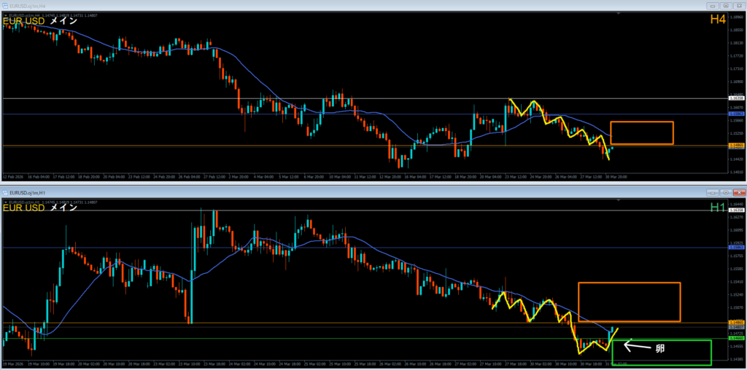Click the blue 1.15863 price tag in the H4 chart
Viewport: 747px width, 370px height.
(737, 114)
